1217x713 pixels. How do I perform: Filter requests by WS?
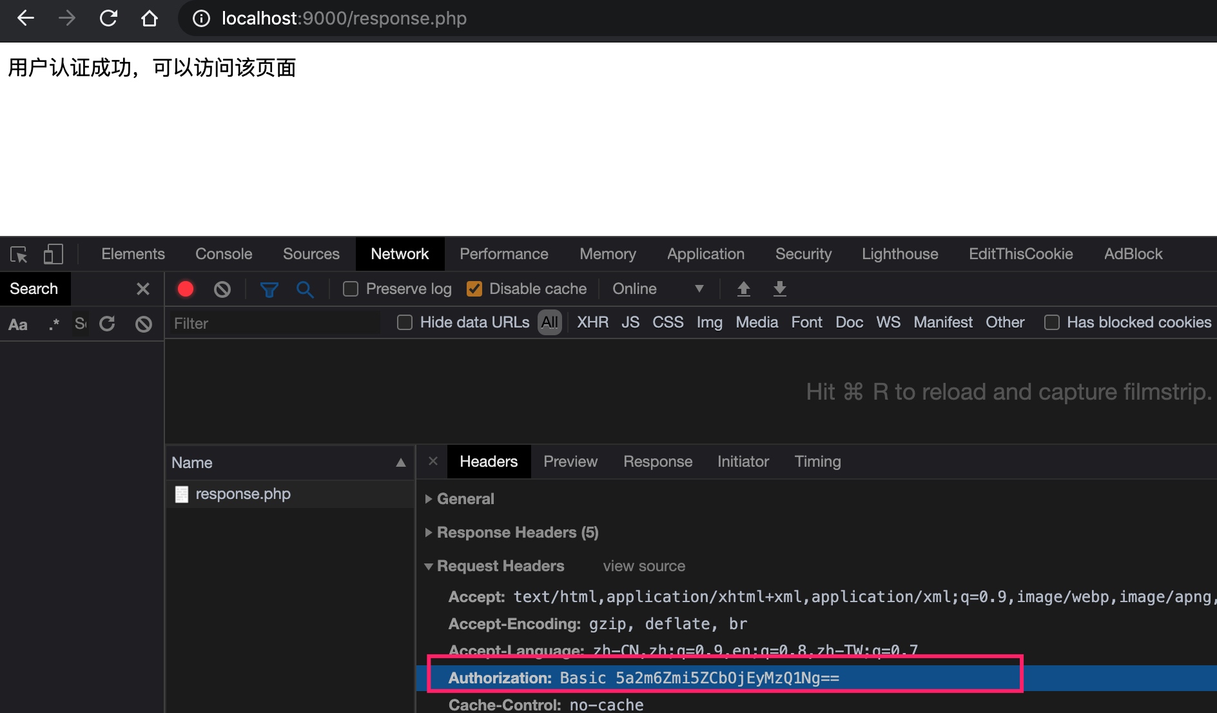(x=888, y=322)
